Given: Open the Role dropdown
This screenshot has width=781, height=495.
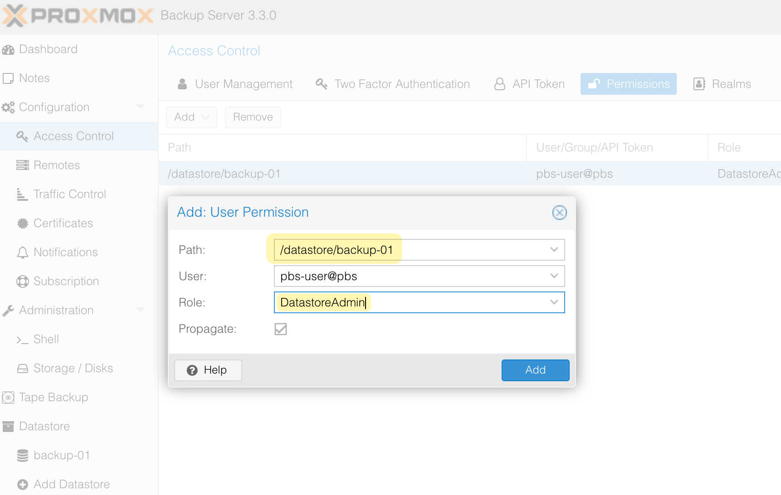Looking at the screenshot, I should coord(554,302).
